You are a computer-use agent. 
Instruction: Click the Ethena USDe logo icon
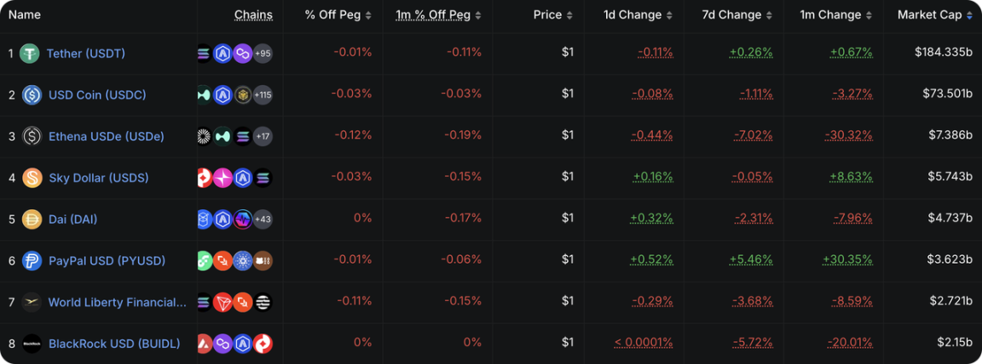32,136
